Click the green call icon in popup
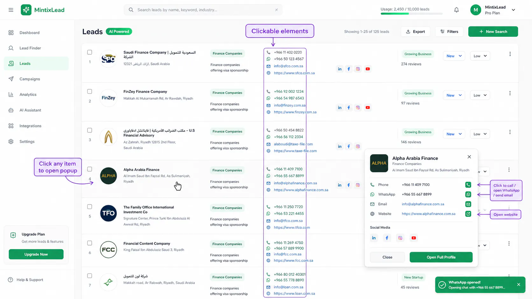Image resolution: width=532 pixels, height=299 pixels. pyautogui.click(x=468, y=185)
